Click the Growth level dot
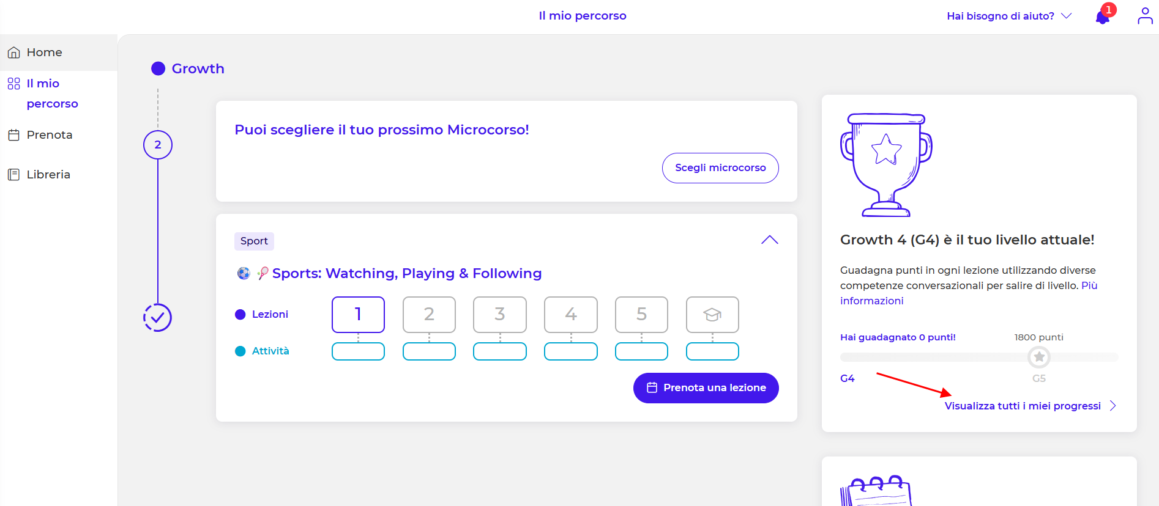The width and height of the screenshot is (1159, 506). pyautogui.click(x=158, y=68)
